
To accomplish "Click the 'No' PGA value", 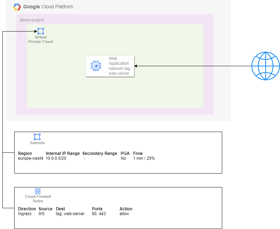I will click(x=124, y=158).
